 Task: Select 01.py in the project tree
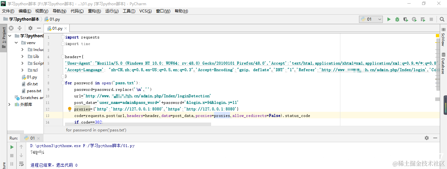point(29,77)
